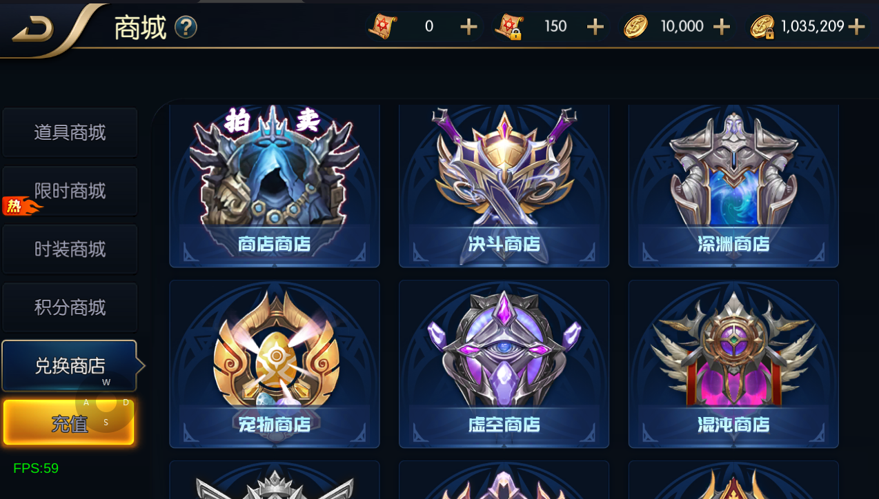Click the locked gold coin icon
The image size is (879, 499).
(x=763, y=27)
